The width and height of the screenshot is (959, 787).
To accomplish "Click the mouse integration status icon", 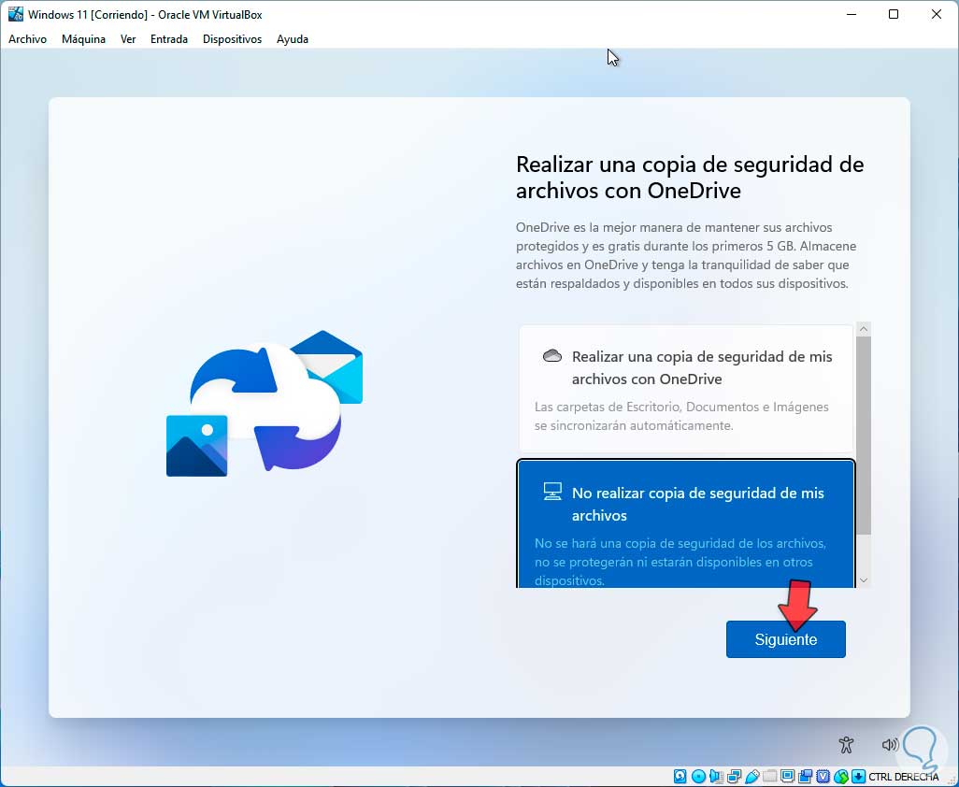I will 841,777.
